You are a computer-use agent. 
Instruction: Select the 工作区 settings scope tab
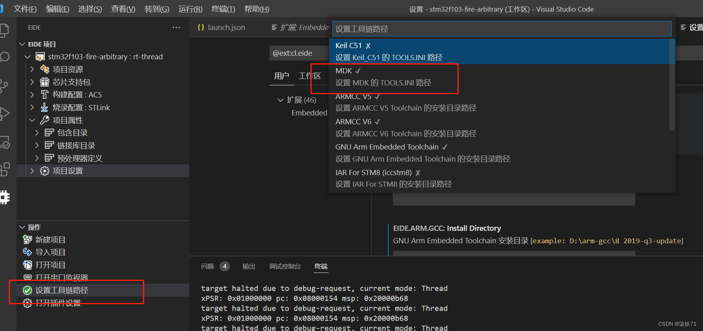click(310, 76)
